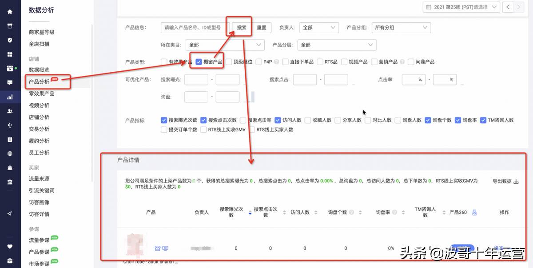Go to 数据概览 in the sidebar
533x268 pixels.
click(39, 70)
